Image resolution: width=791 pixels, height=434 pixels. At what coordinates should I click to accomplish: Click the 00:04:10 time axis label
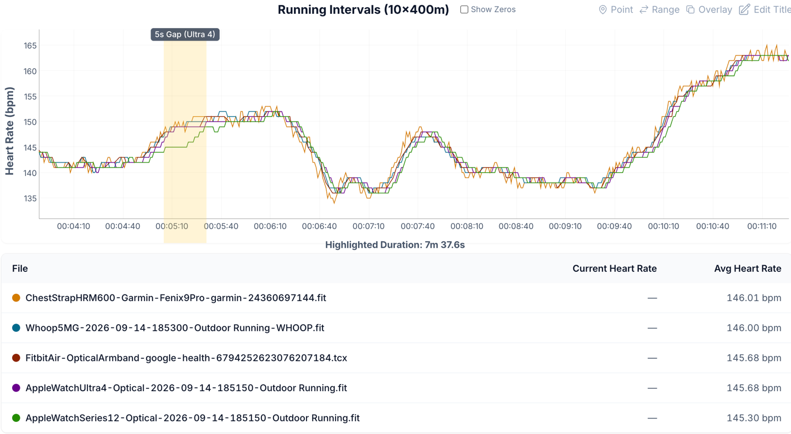74,226
